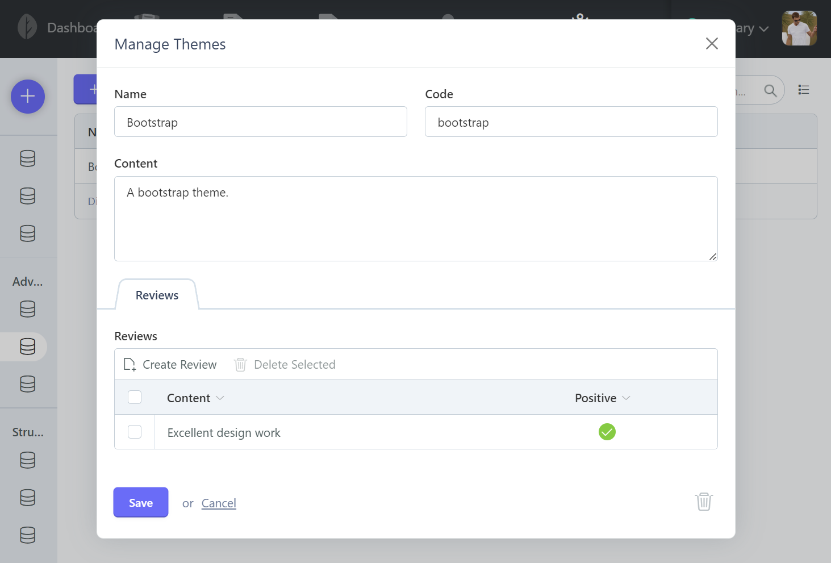Click the second database icon in sidebar

tap(28, 196)
